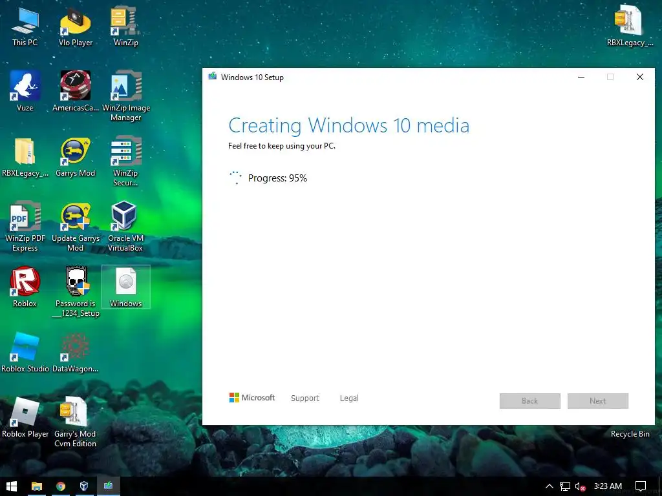662x496 pixels.
Task: Select the WinZip desktop shortcut
Action: (x=125, y=26)
